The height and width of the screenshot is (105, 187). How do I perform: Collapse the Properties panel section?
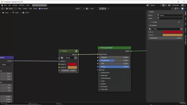(x=149, y=25)
